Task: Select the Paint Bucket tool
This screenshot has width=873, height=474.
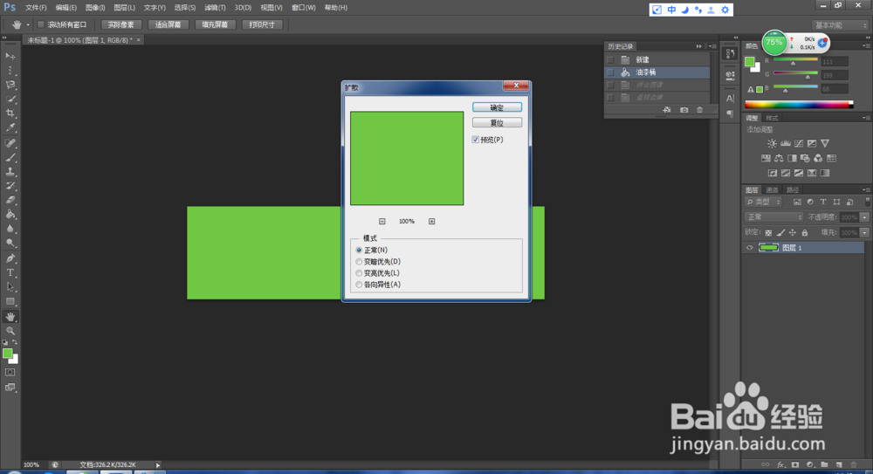Action: click(x=10, y=215)
